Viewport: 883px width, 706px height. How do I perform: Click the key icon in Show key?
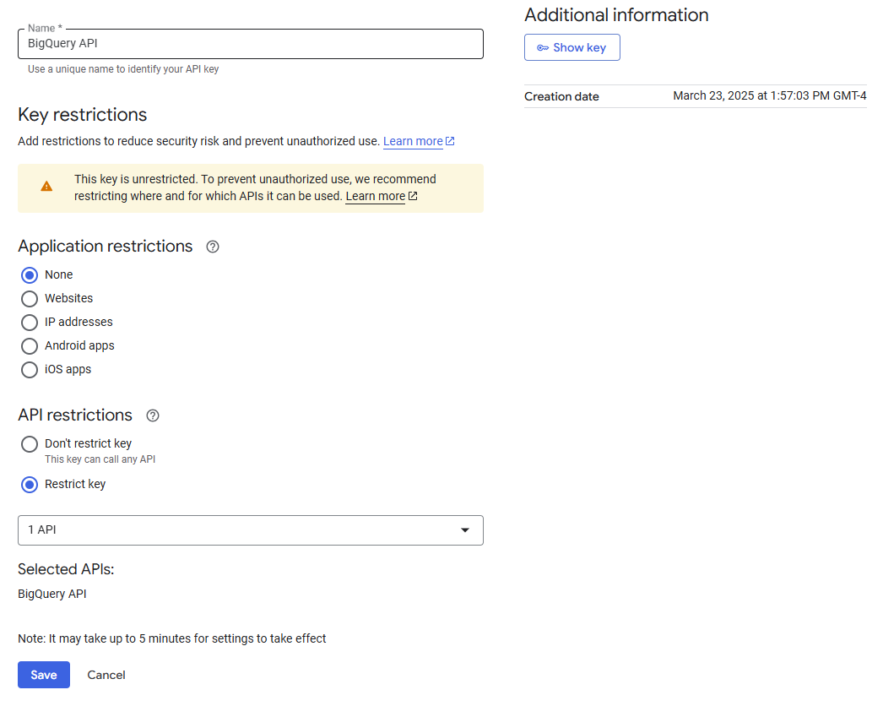click(543, 48)
